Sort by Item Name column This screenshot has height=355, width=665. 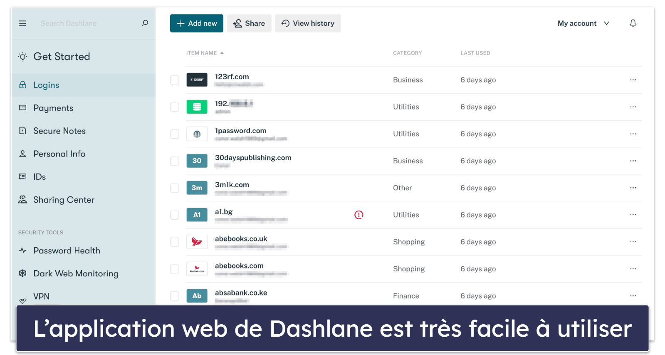(205, 53)
